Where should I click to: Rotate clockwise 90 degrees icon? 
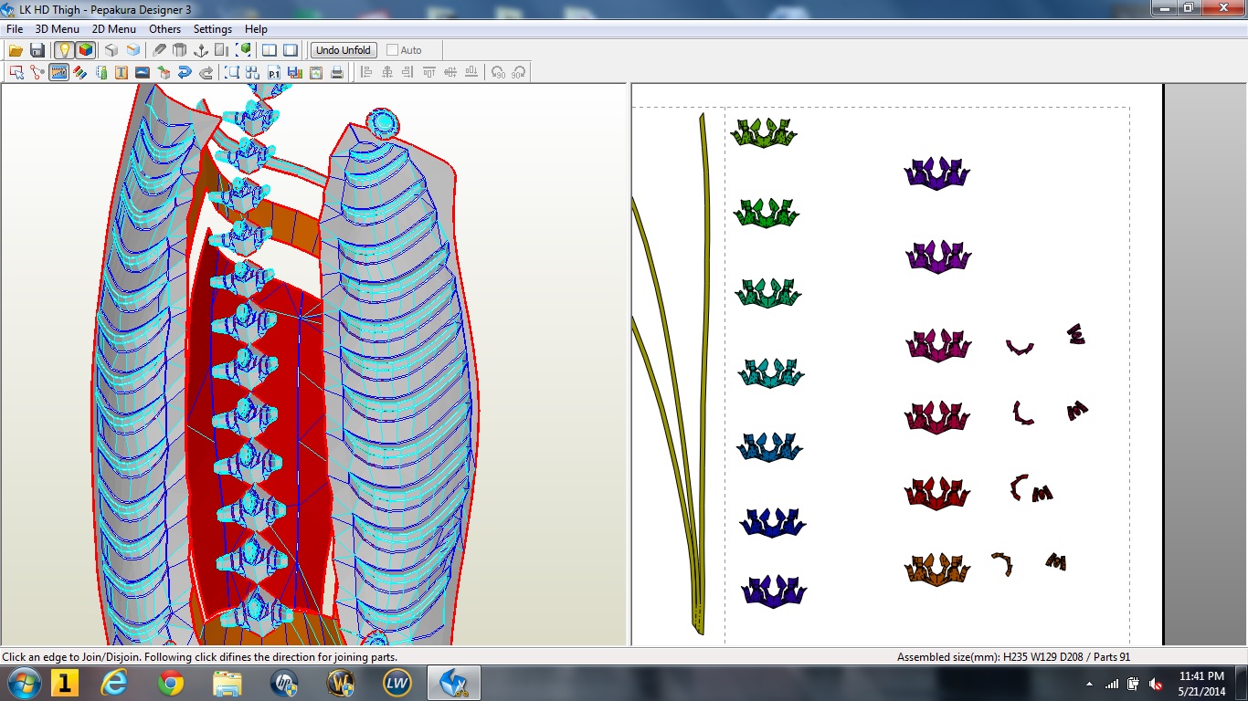coord(519,72)
